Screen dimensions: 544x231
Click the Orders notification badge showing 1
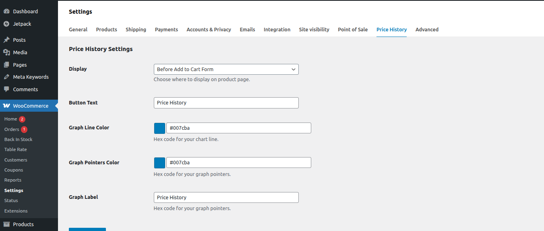24,129
